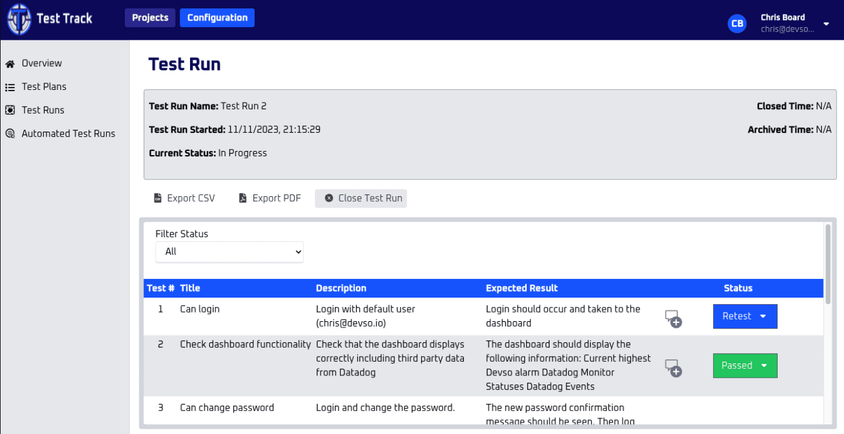Click the Test Plans list icon
Screen dimensions: 844x434
click(10, 87)
